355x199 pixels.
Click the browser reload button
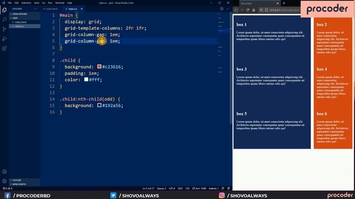pos(248,10)
